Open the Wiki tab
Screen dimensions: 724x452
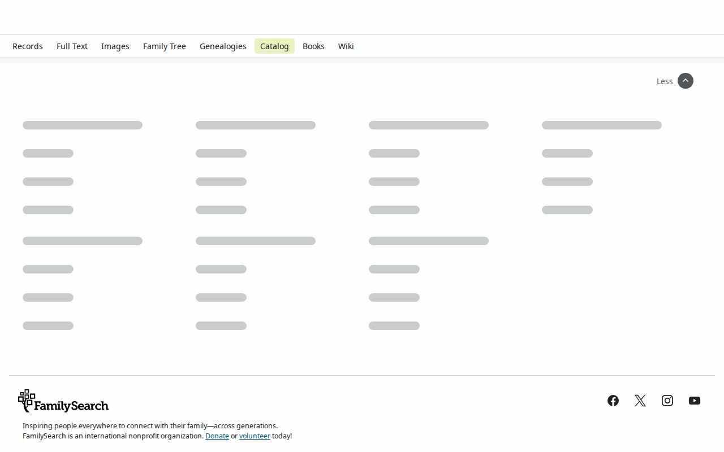click(346, 46)
